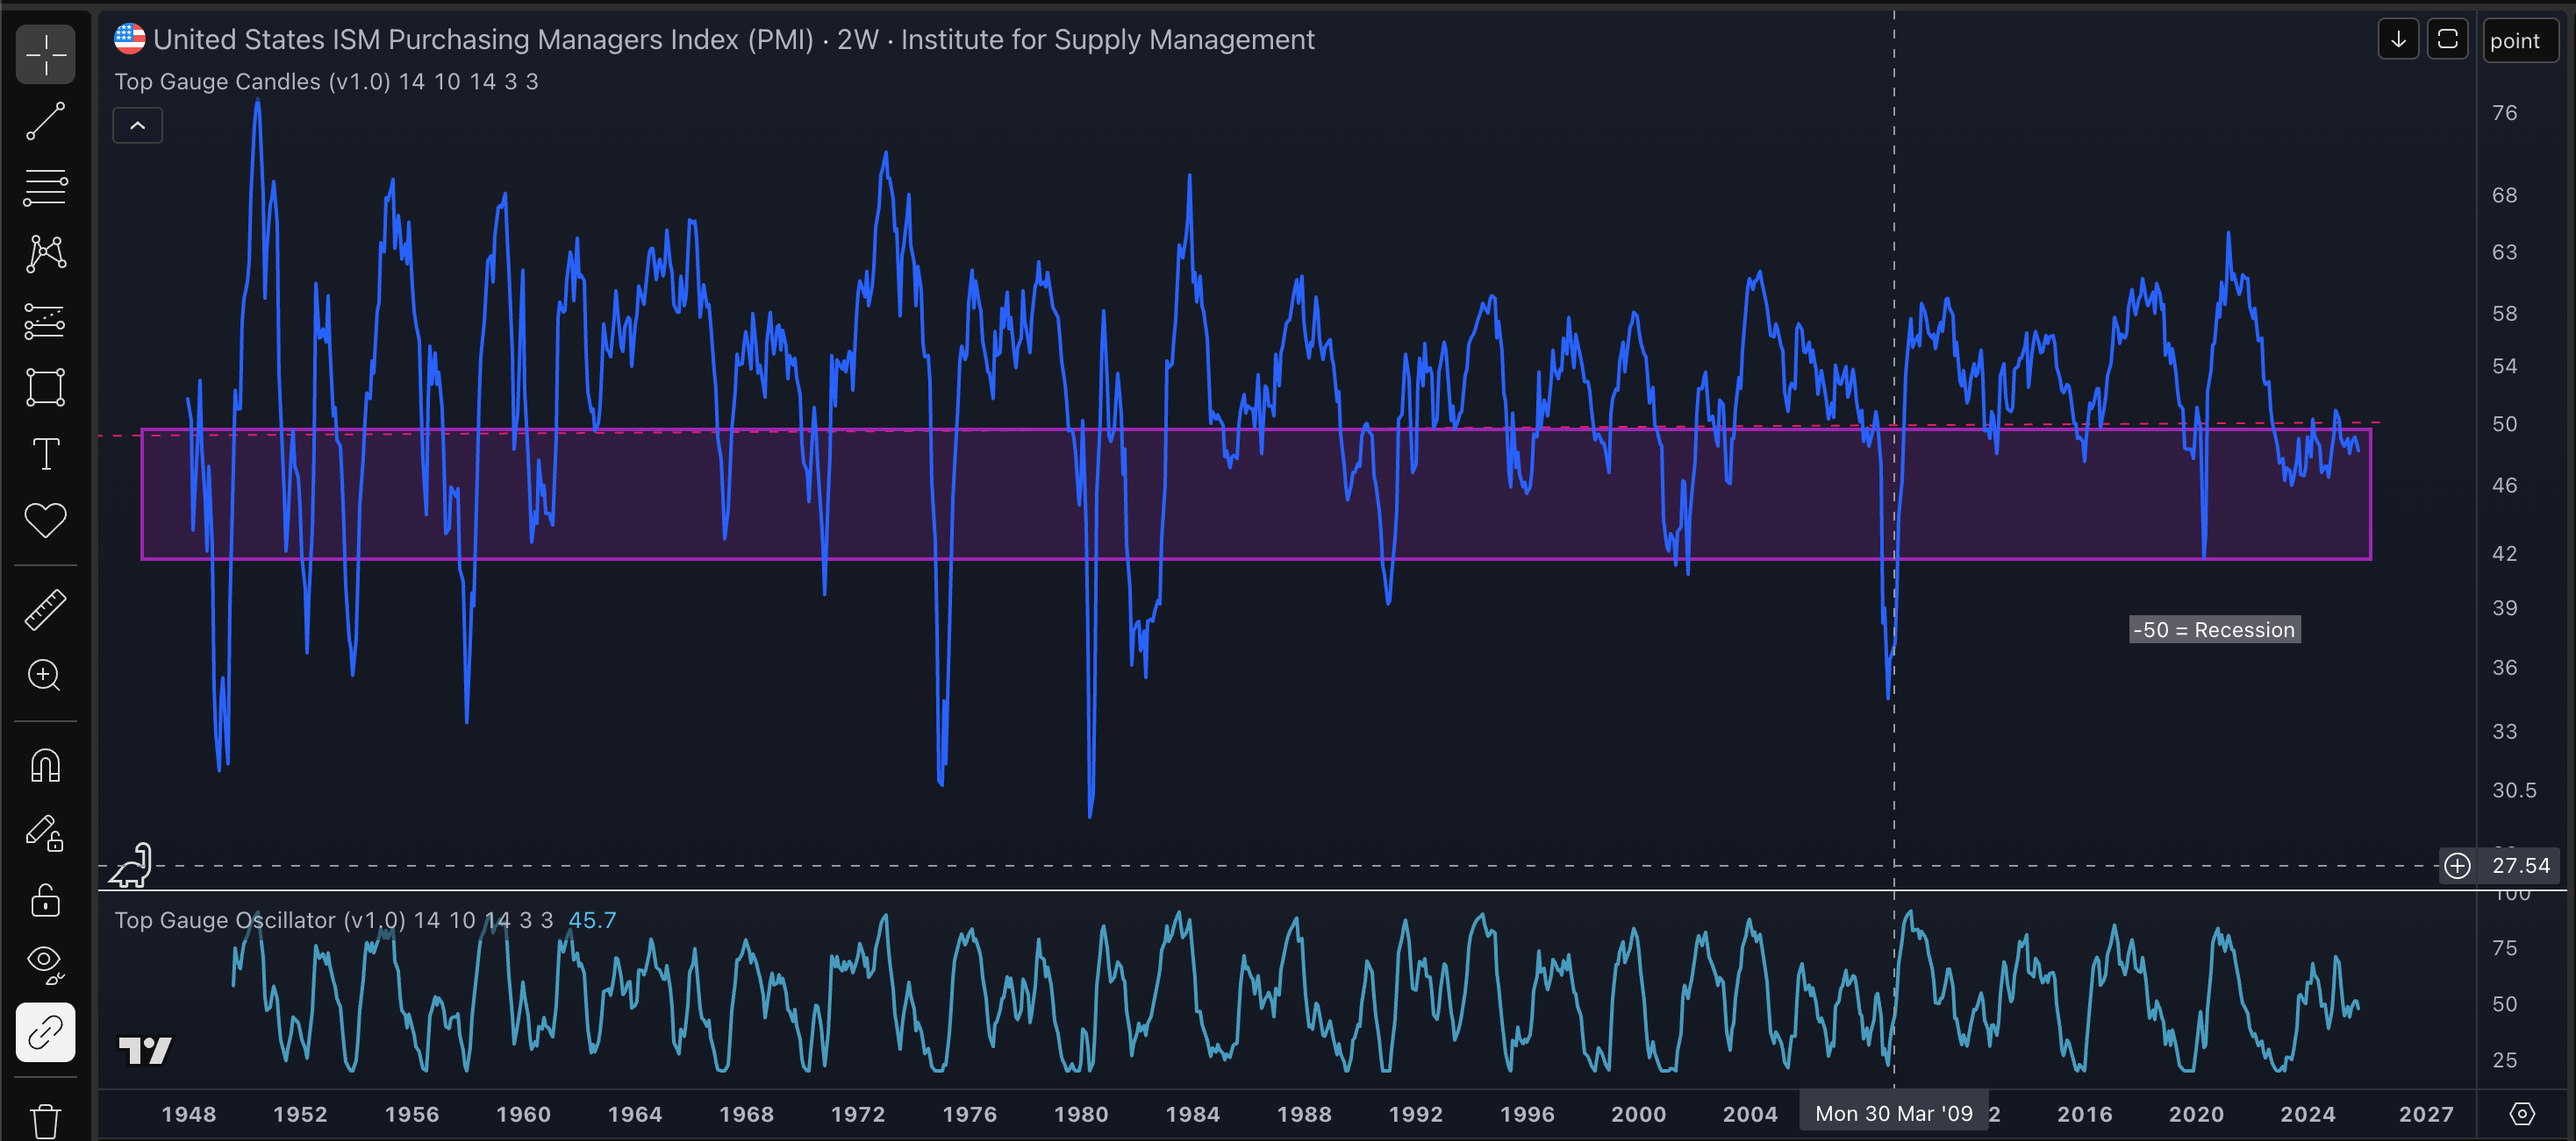Open the down arrow menu beside the fullscreen button
Screen dimensions: 2576x1141
point(2398,40)
